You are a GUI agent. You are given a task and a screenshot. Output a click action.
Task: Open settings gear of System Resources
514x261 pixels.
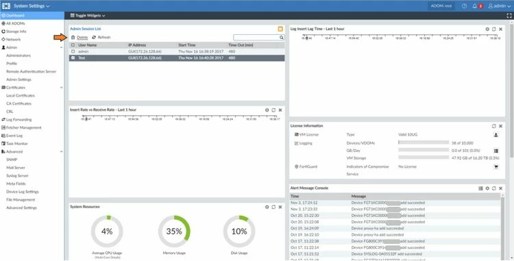pos(267,207)
